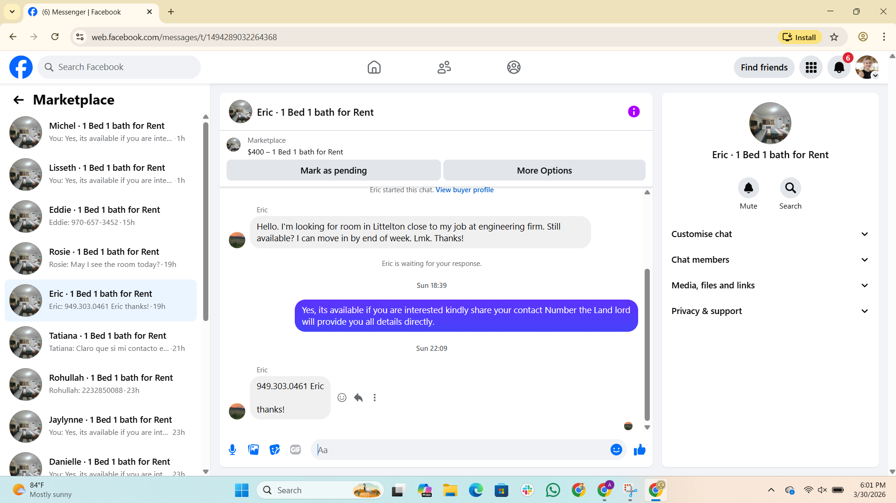Expand Privacy & support section
This screenshot has width=896, height=503.
[770, 311]
